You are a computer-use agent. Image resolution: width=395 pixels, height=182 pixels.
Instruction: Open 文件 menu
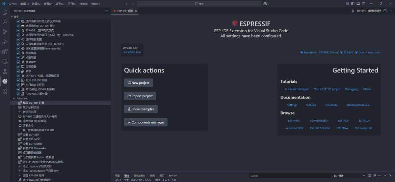click(x=13, y=4)
